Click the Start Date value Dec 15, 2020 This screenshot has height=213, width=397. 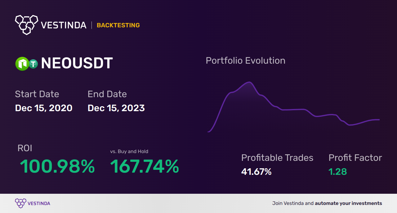pos(44,108)
